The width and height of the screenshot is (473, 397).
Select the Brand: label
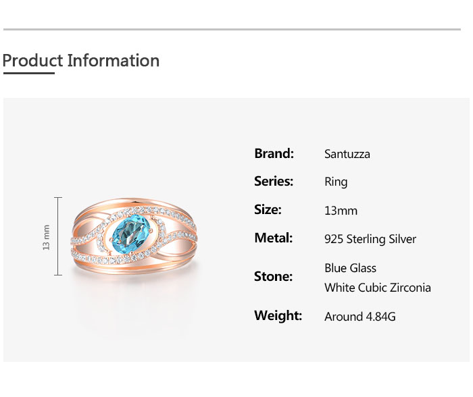tap(274, 153)
